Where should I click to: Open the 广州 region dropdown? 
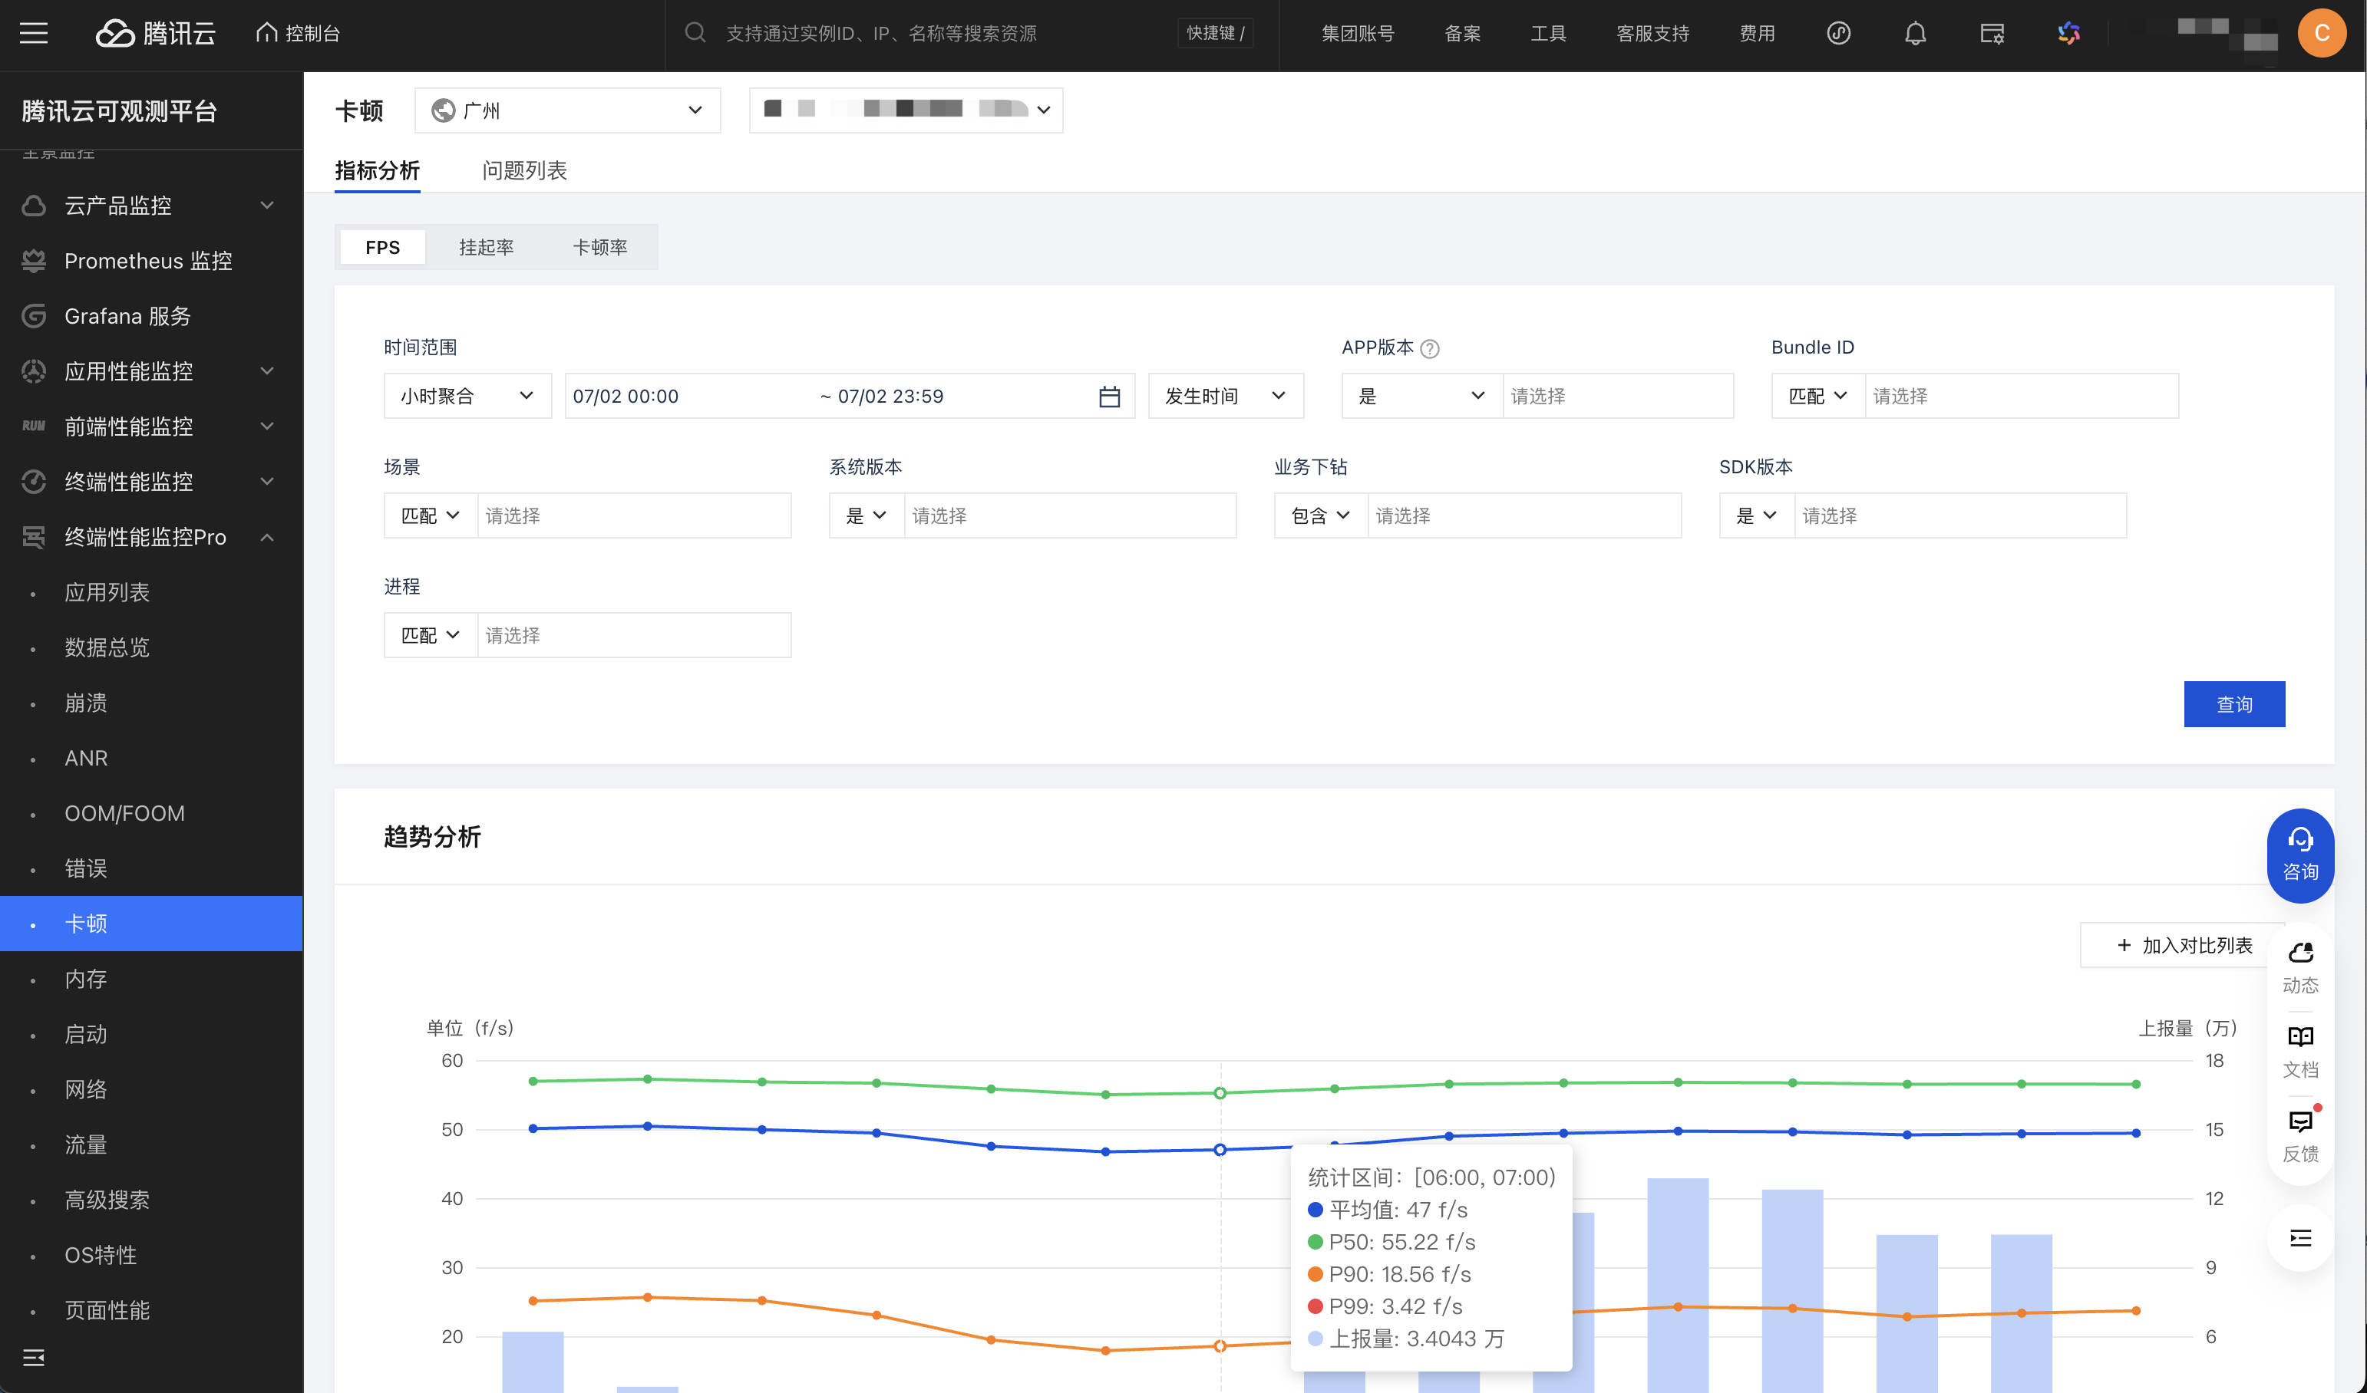(x=567, y=110)
